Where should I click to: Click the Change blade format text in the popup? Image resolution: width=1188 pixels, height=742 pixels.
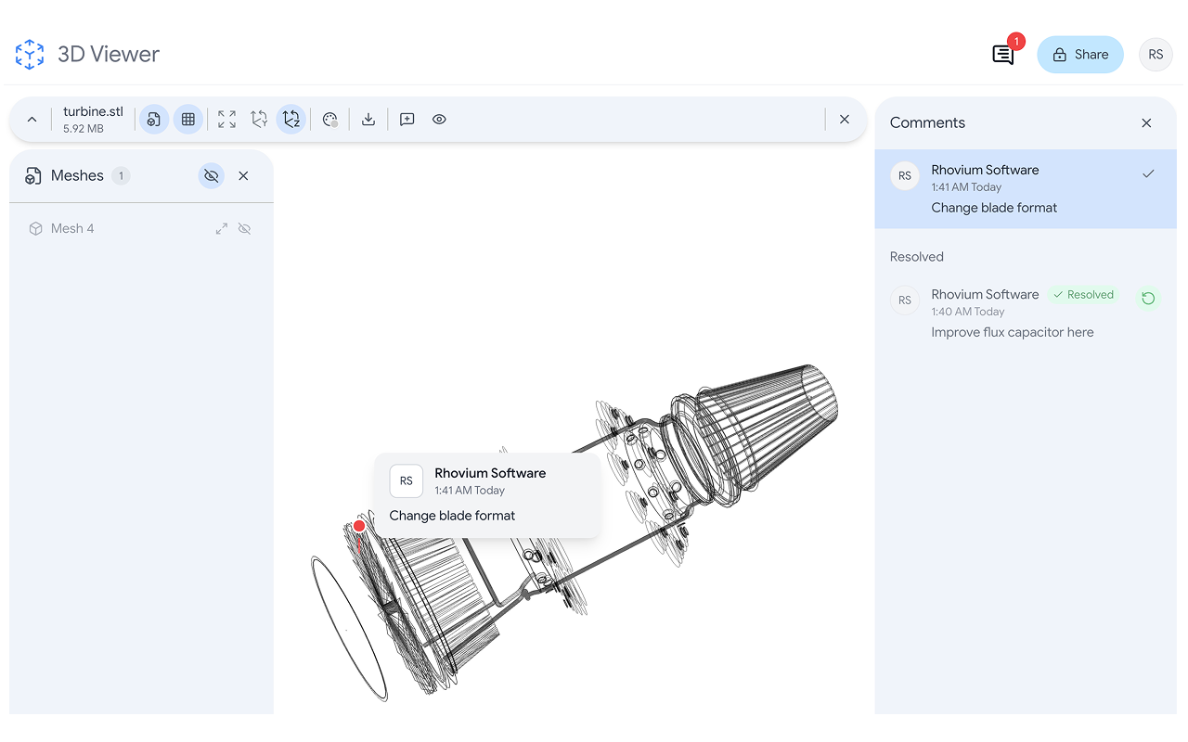(x=452, y=516)
